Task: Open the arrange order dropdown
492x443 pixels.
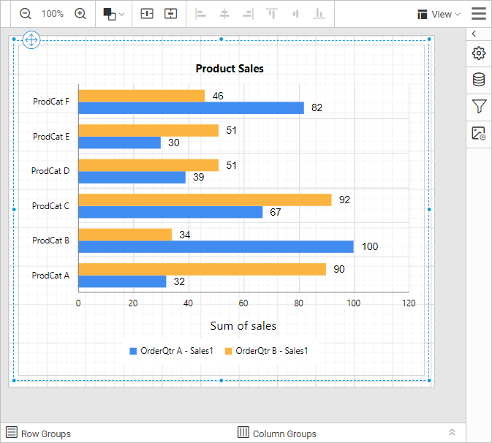Action: tap(113, 14)
